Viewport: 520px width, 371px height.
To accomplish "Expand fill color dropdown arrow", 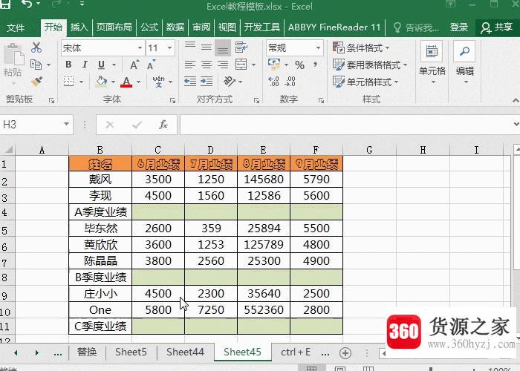I will click(113, 82).
